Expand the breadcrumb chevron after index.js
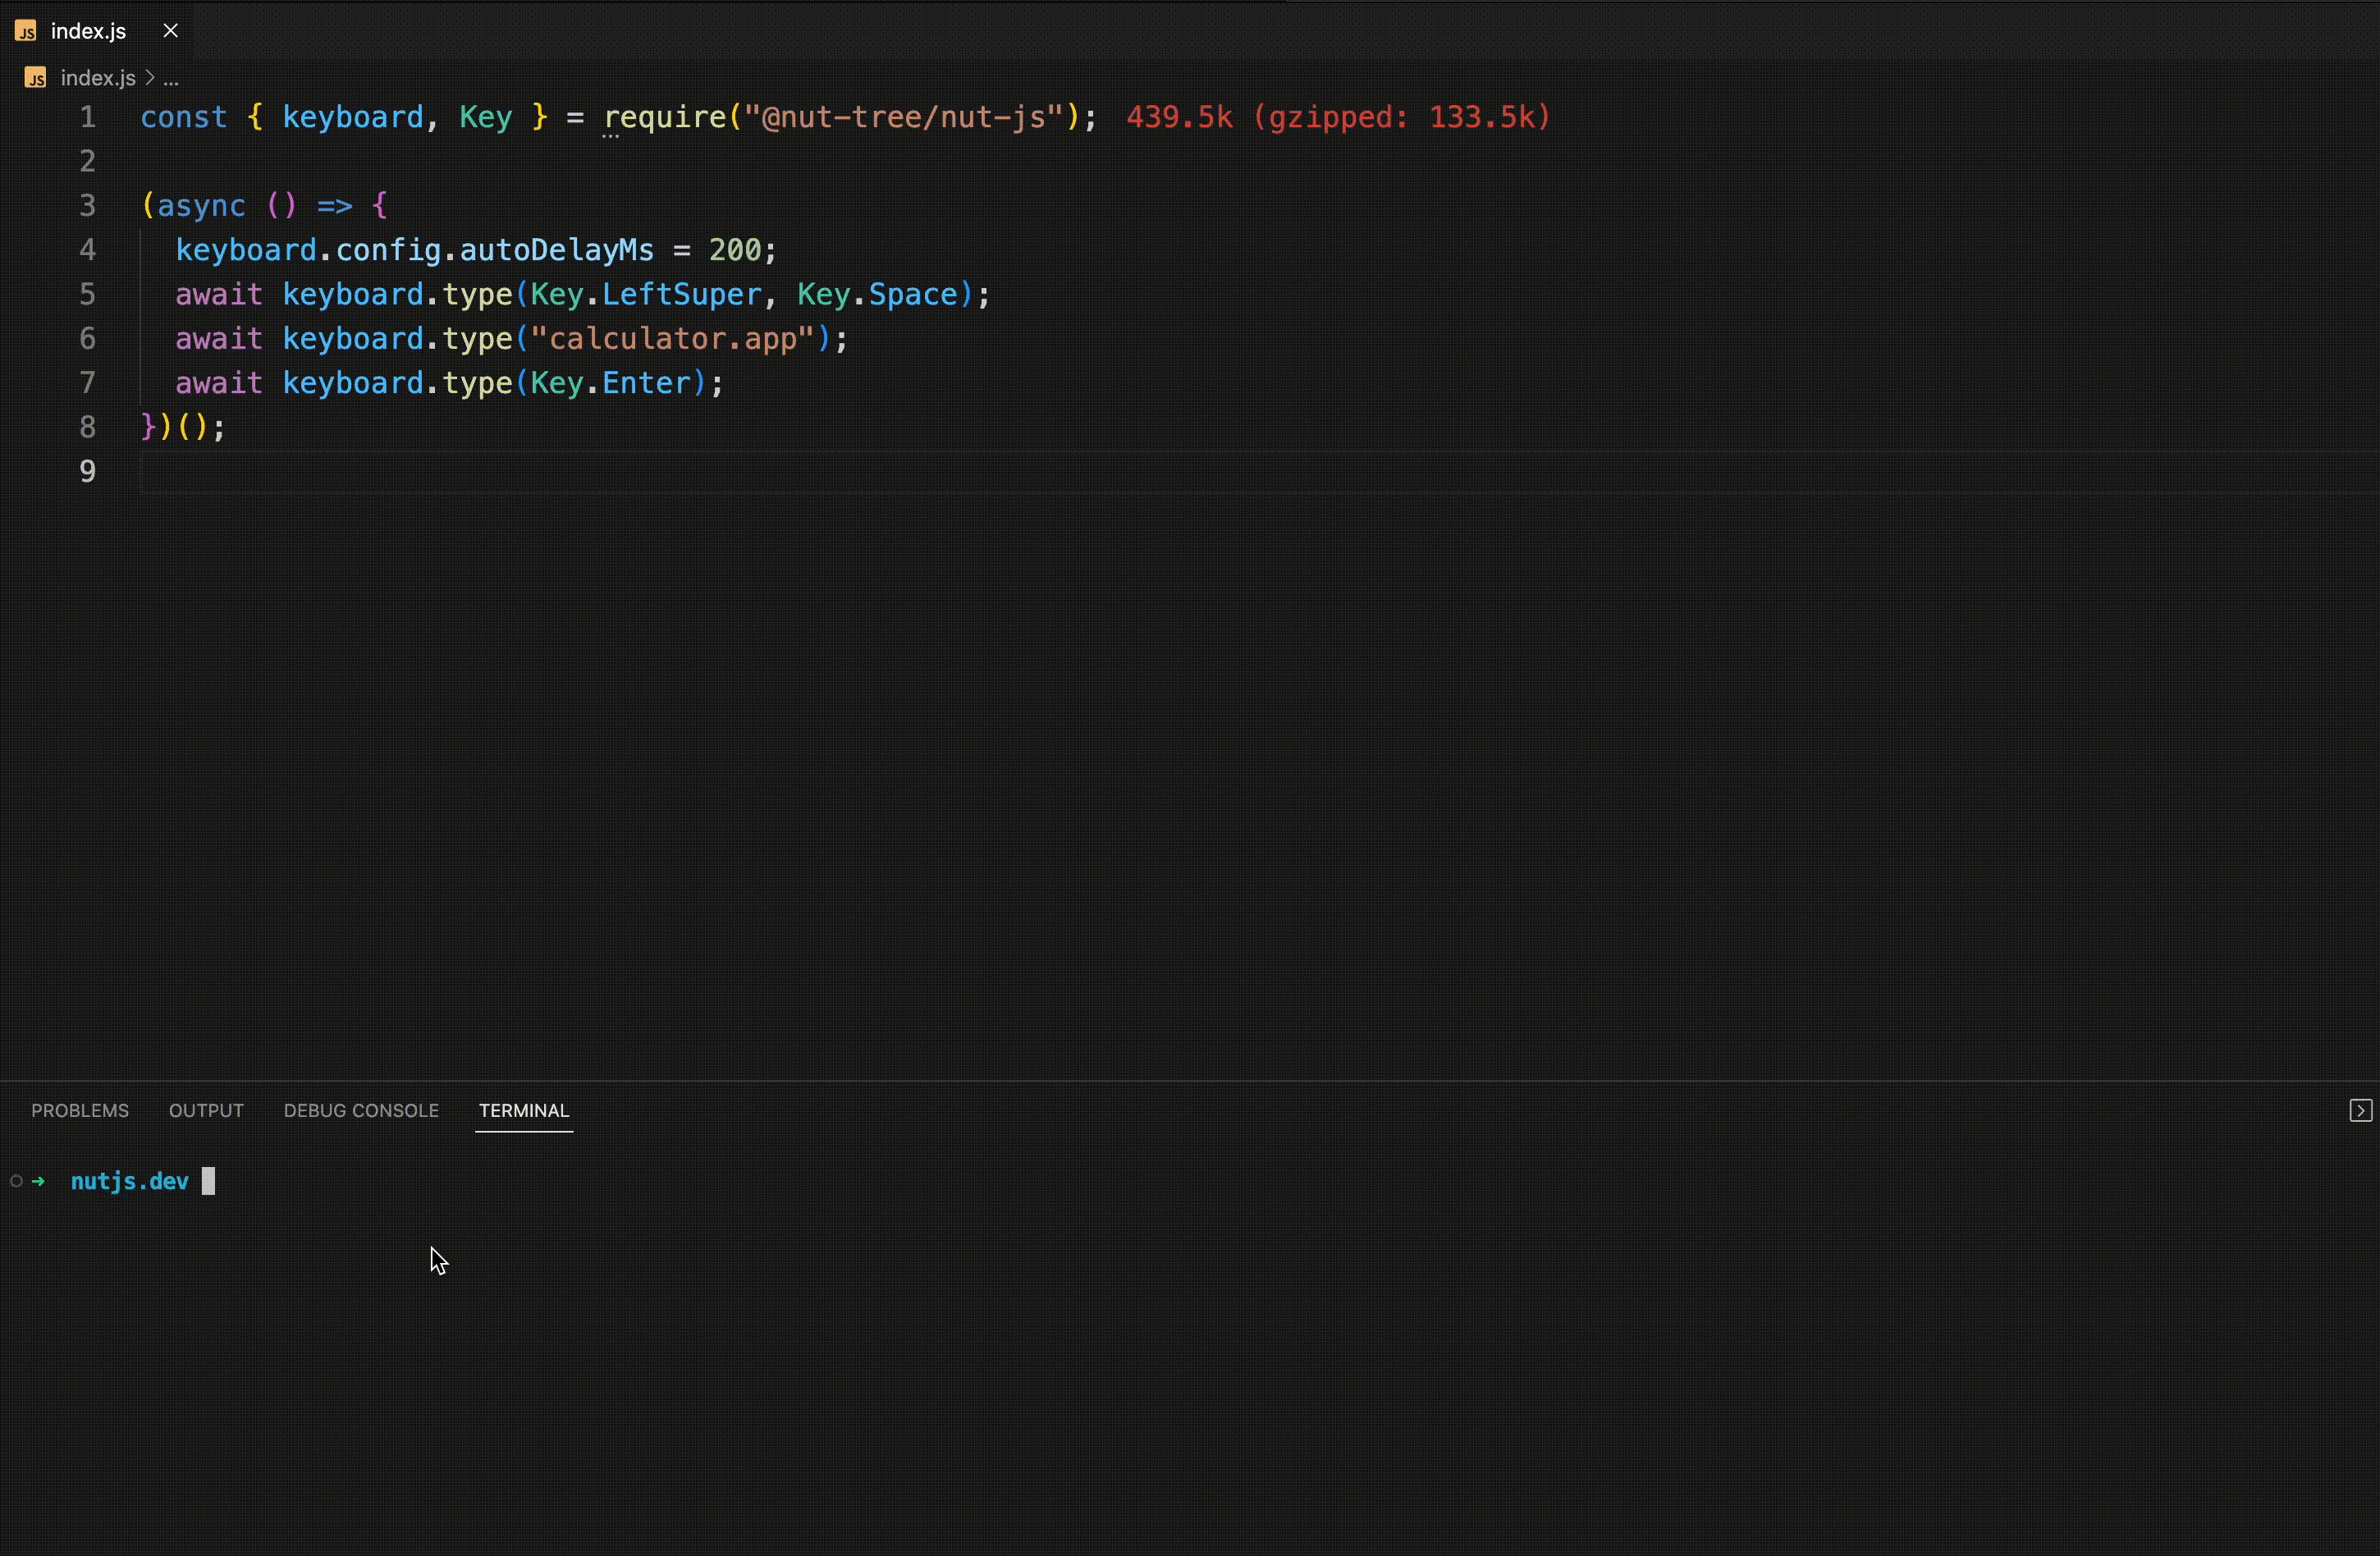The height and width of the screenshot is (1556, 2380). (x=150, y=78)
